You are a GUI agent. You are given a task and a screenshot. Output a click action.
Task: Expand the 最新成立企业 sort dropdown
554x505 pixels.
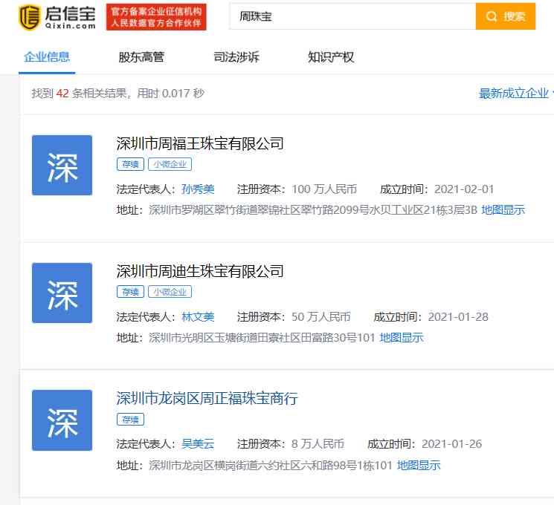516,94
